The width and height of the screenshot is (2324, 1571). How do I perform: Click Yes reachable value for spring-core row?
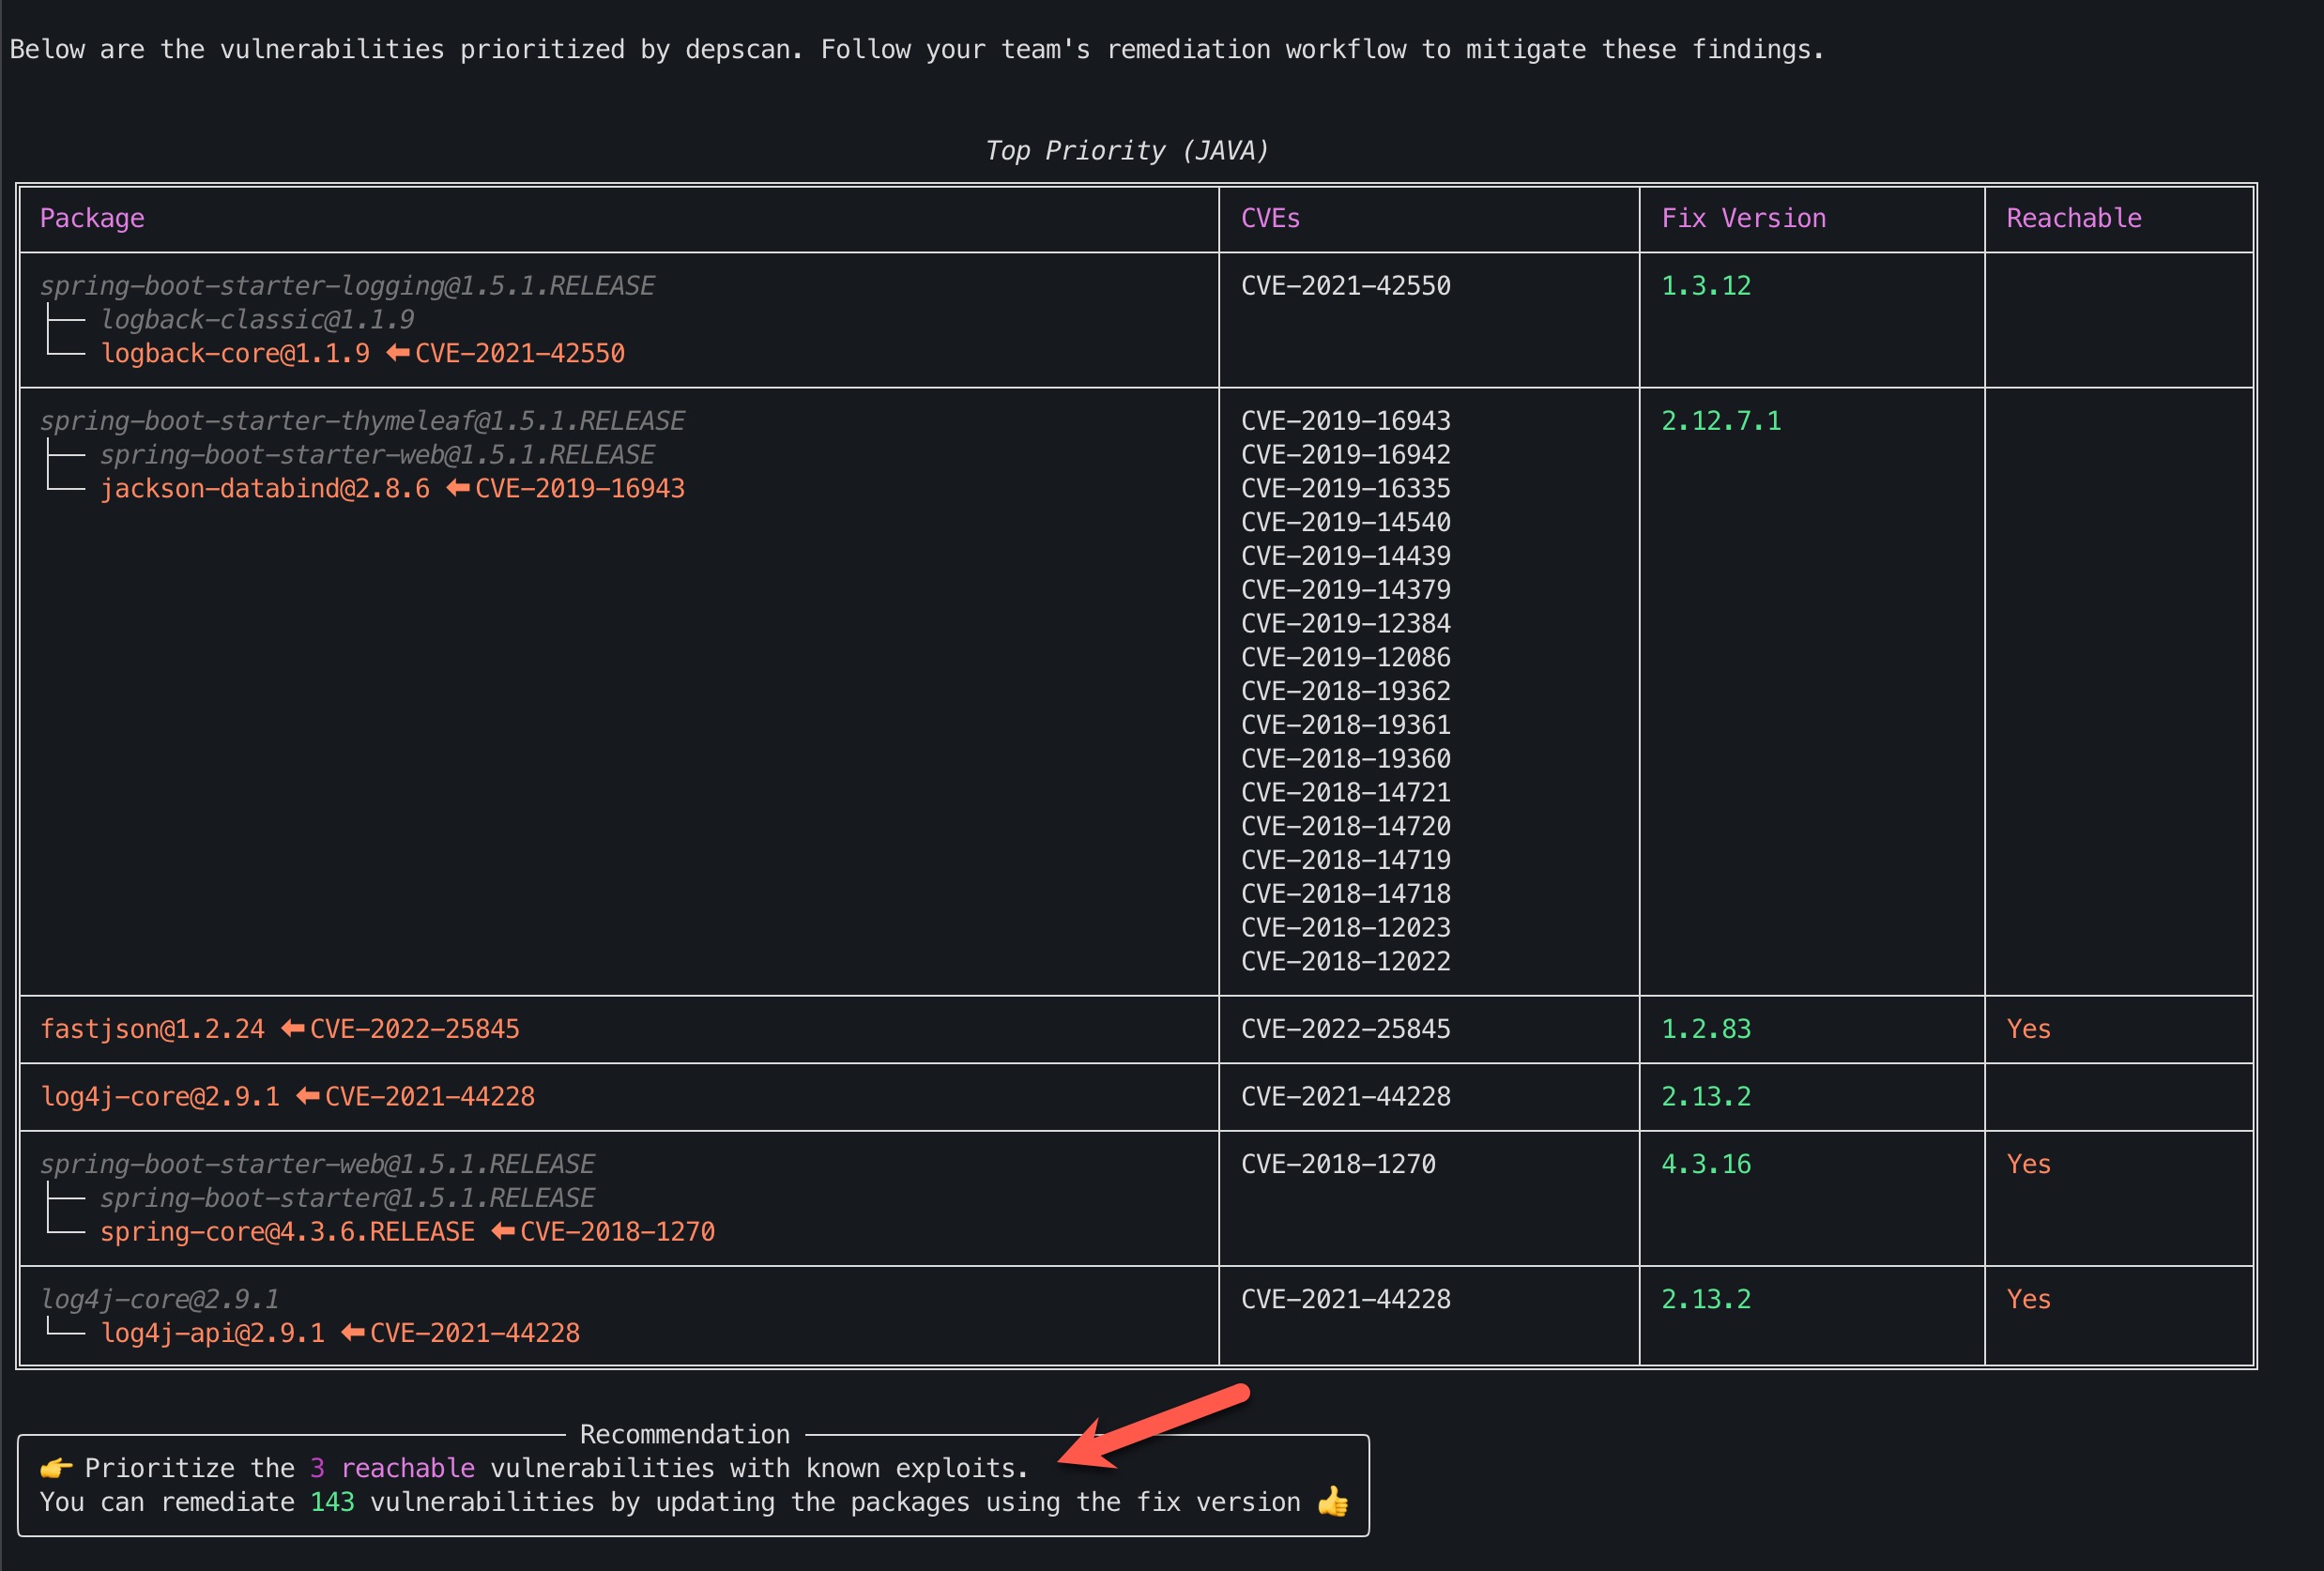[2029, 1165]
